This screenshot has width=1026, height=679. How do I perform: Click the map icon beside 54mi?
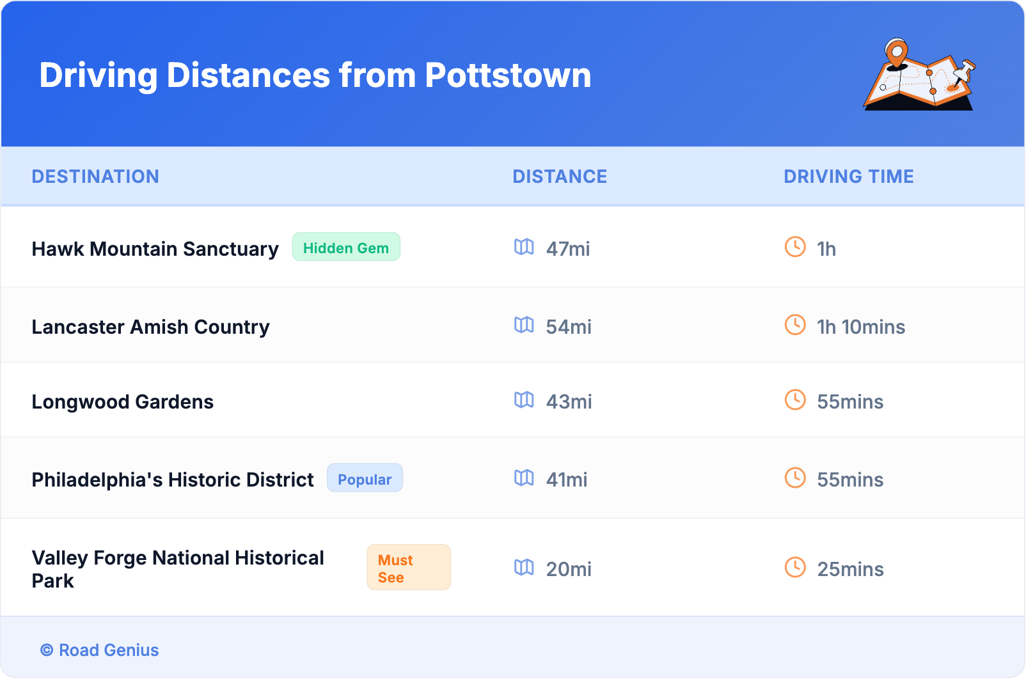tap(524, 325)
